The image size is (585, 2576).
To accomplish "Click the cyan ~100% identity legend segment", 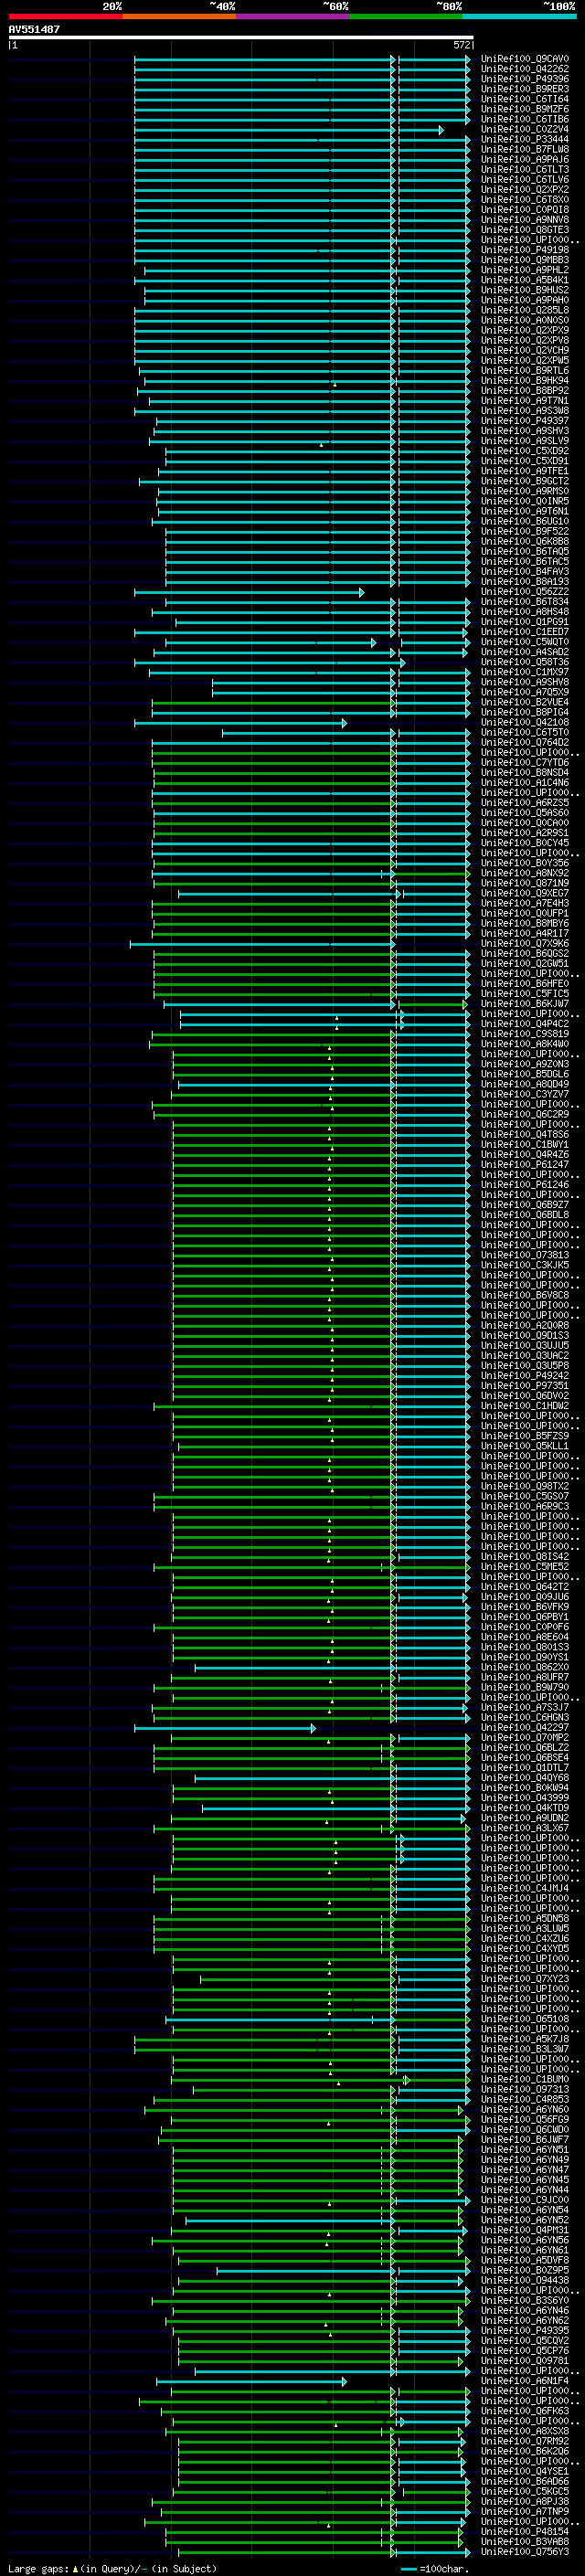I will (x=519, y=16).
